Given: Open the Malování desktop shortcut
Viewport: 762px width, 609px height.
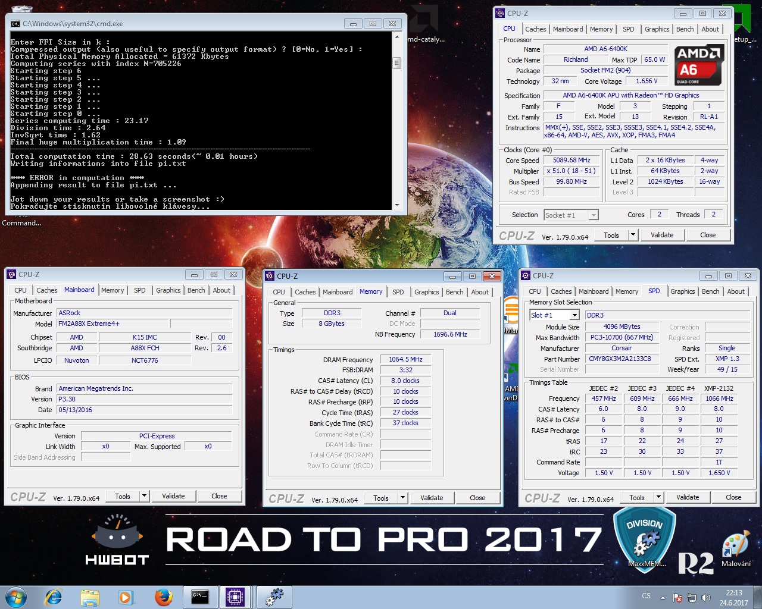Looking at the screenshot, I should 736,550.
